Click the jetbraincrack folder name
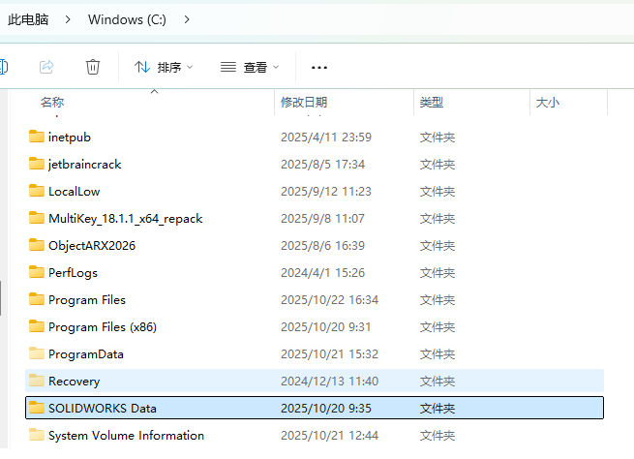This screenshot has width=634, height=459. tap(84, 165)
